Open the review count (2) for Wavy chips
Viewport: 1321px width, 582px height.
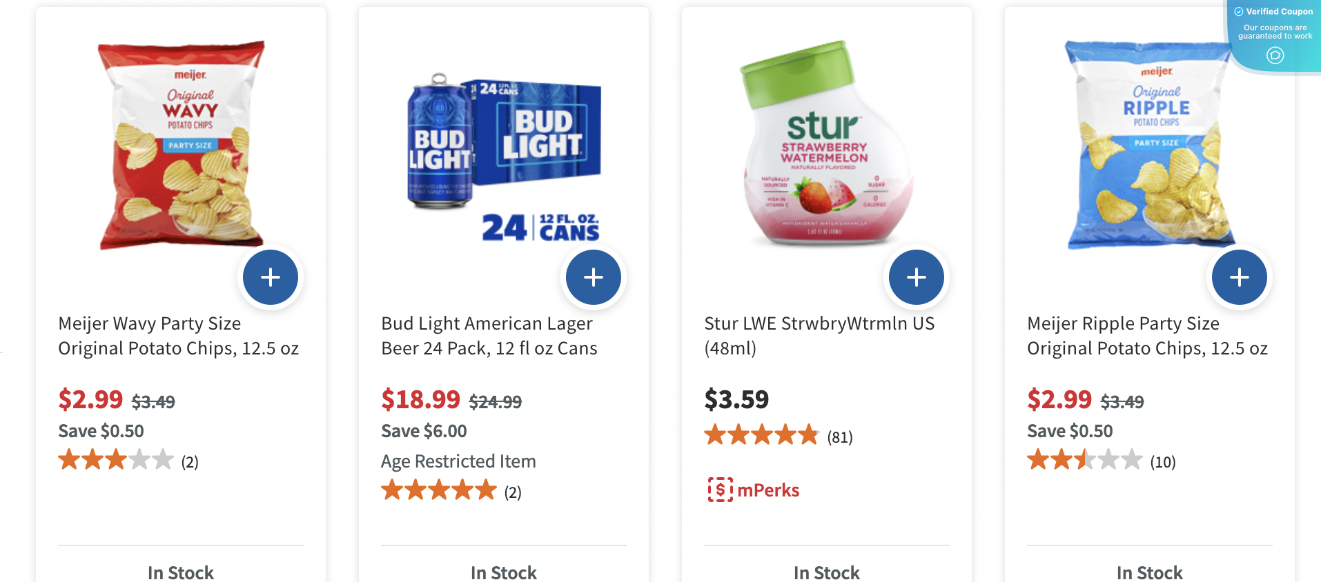pos(190,462)
